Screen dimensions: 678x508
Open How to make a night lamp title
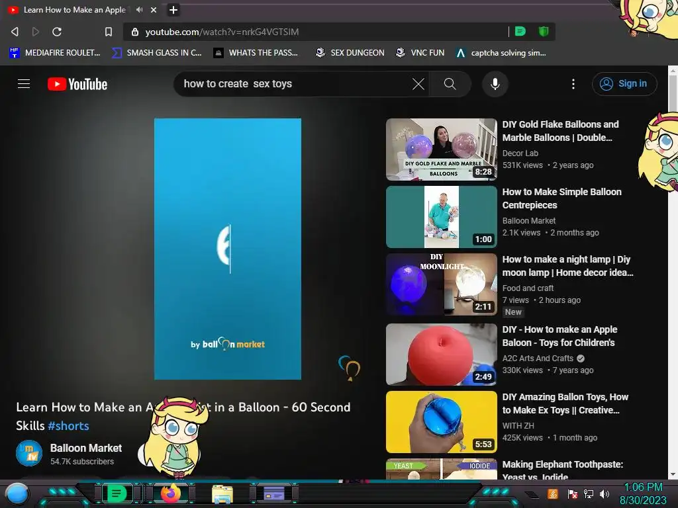click(567, 266)
